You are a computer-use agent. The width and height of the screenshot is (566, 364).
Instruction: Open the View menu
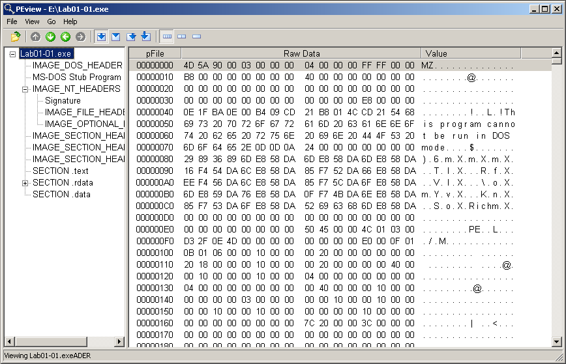point(32,21)
